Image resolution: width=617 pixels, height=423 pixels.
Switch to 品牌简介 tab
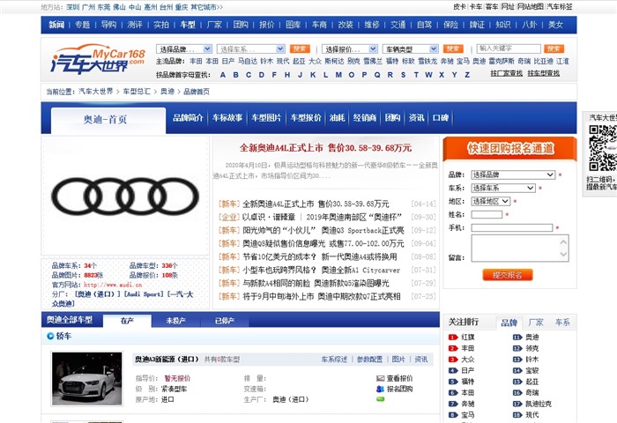click(x=188, y=118)
